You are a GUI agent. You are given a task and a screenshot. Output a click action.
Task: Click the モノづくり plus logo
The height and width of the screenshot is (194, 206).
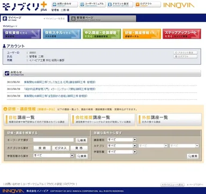[25, 6]
